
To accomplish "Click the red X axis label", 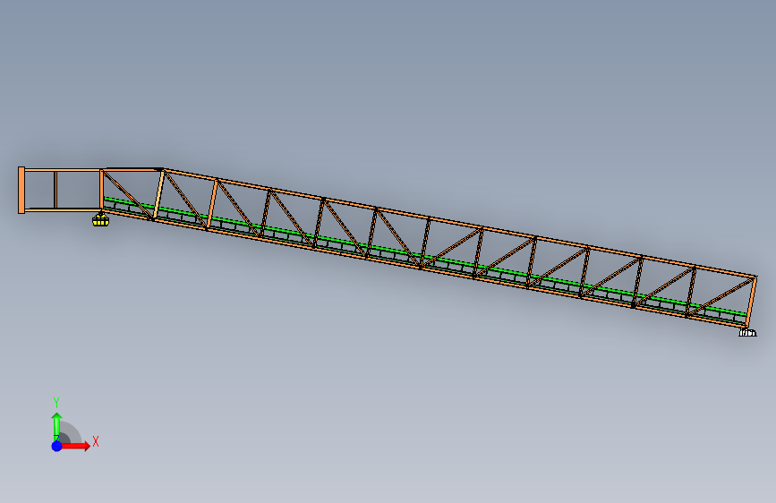I will click(96, 441).
